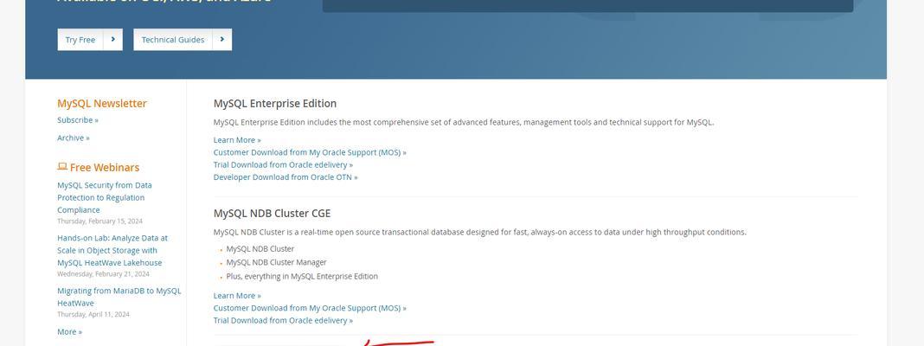Click the date Thursday, February 15, 2024
Image resolution: width=924 pixels, height=346 pixels.
[99, 221]
